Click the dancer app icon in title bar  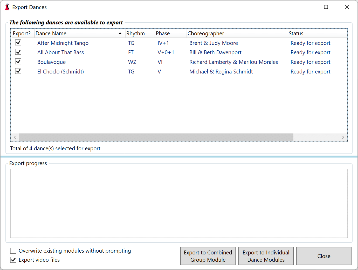(7, 7)
